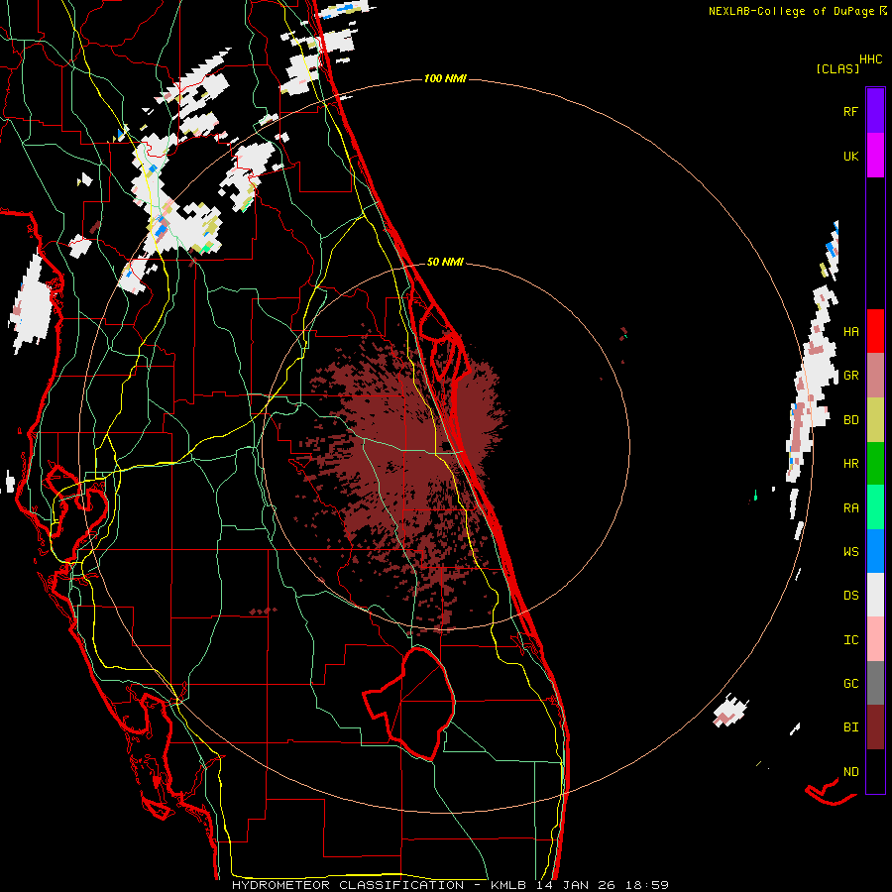Click the IC pink legend swatch
The height and width of the screenshot is (892, 892).
875,639
